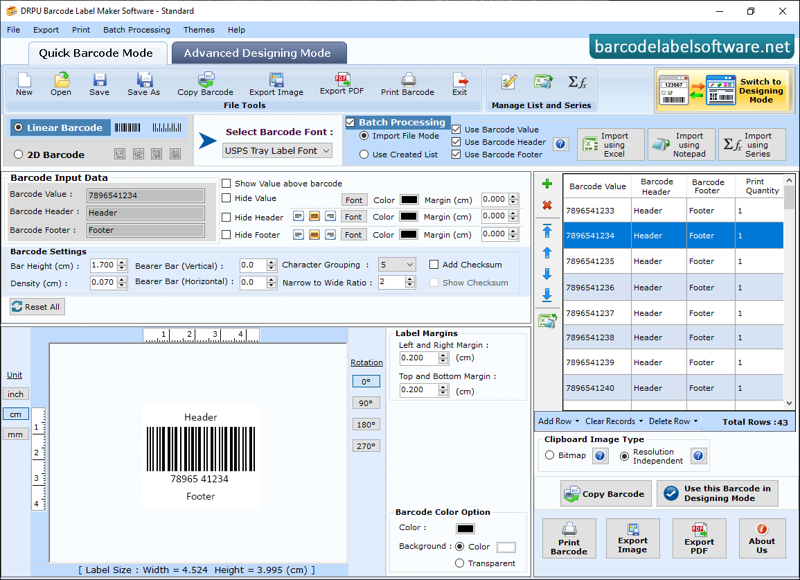This screenshot has width=800, height=580.
Task: Click the Exit toolbar icon
Action: [460, 85]
